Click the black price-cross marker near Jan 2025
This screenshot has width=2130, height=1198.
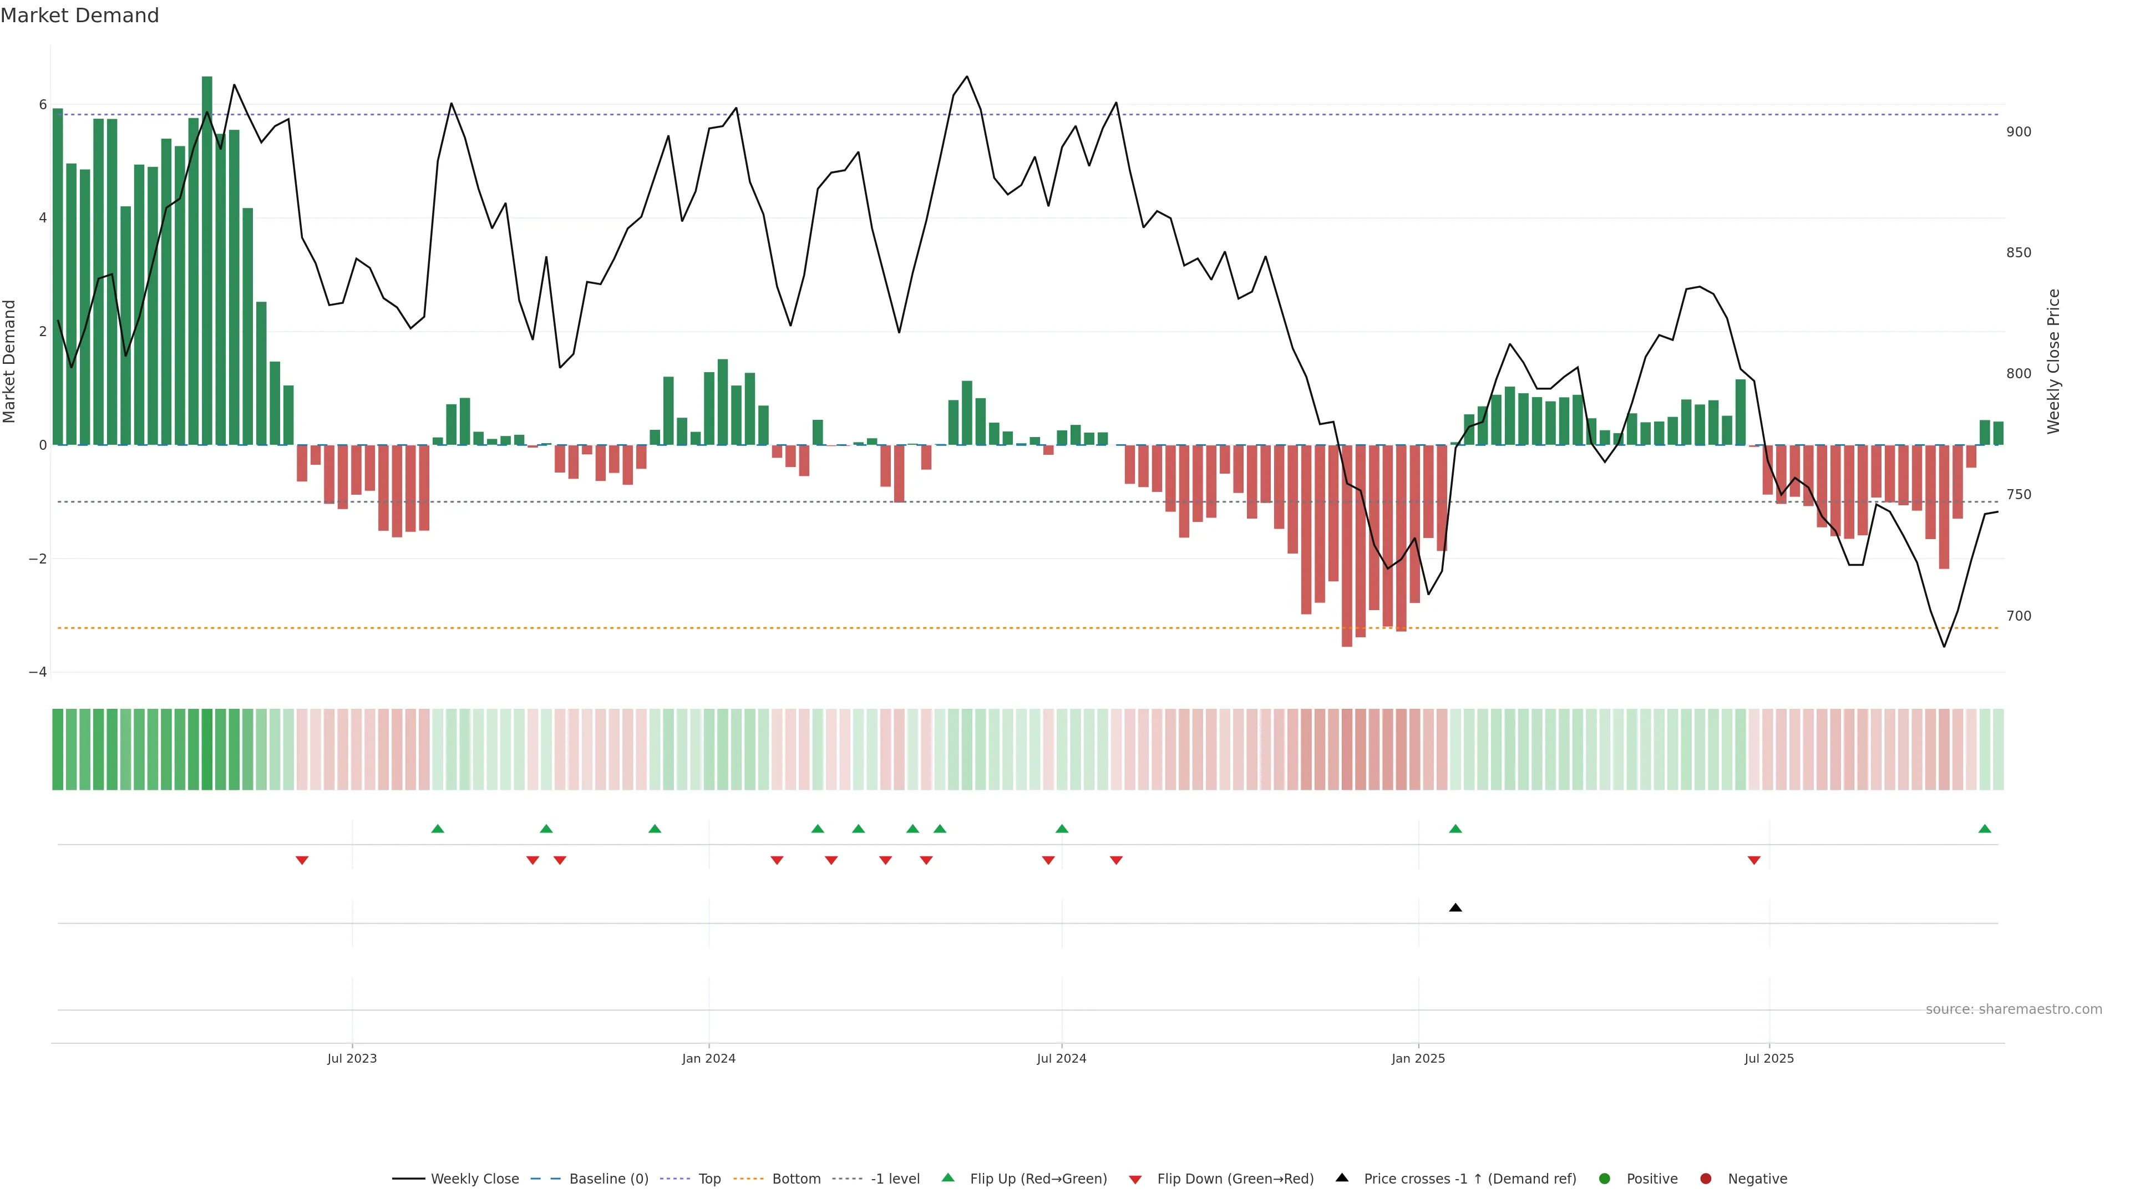coord(1455,908)
